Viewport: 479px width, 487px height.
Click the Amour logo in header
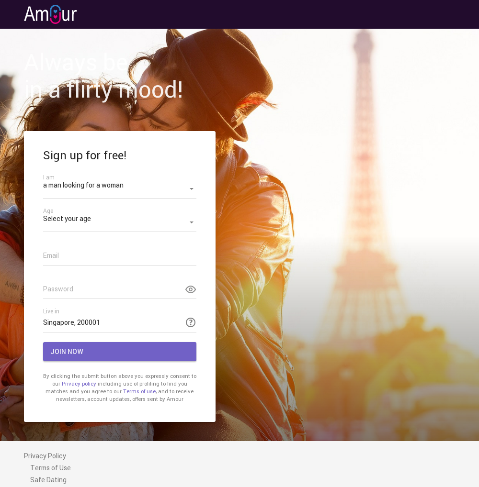pyautogui.click(x=50, y=14)
